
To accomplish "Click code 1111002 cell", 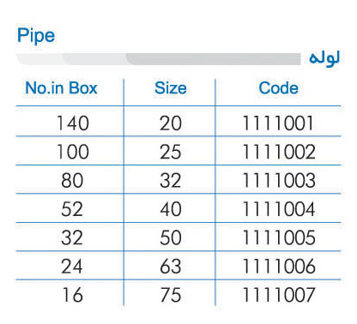I will pyautogui.click(x=279, y=152).
